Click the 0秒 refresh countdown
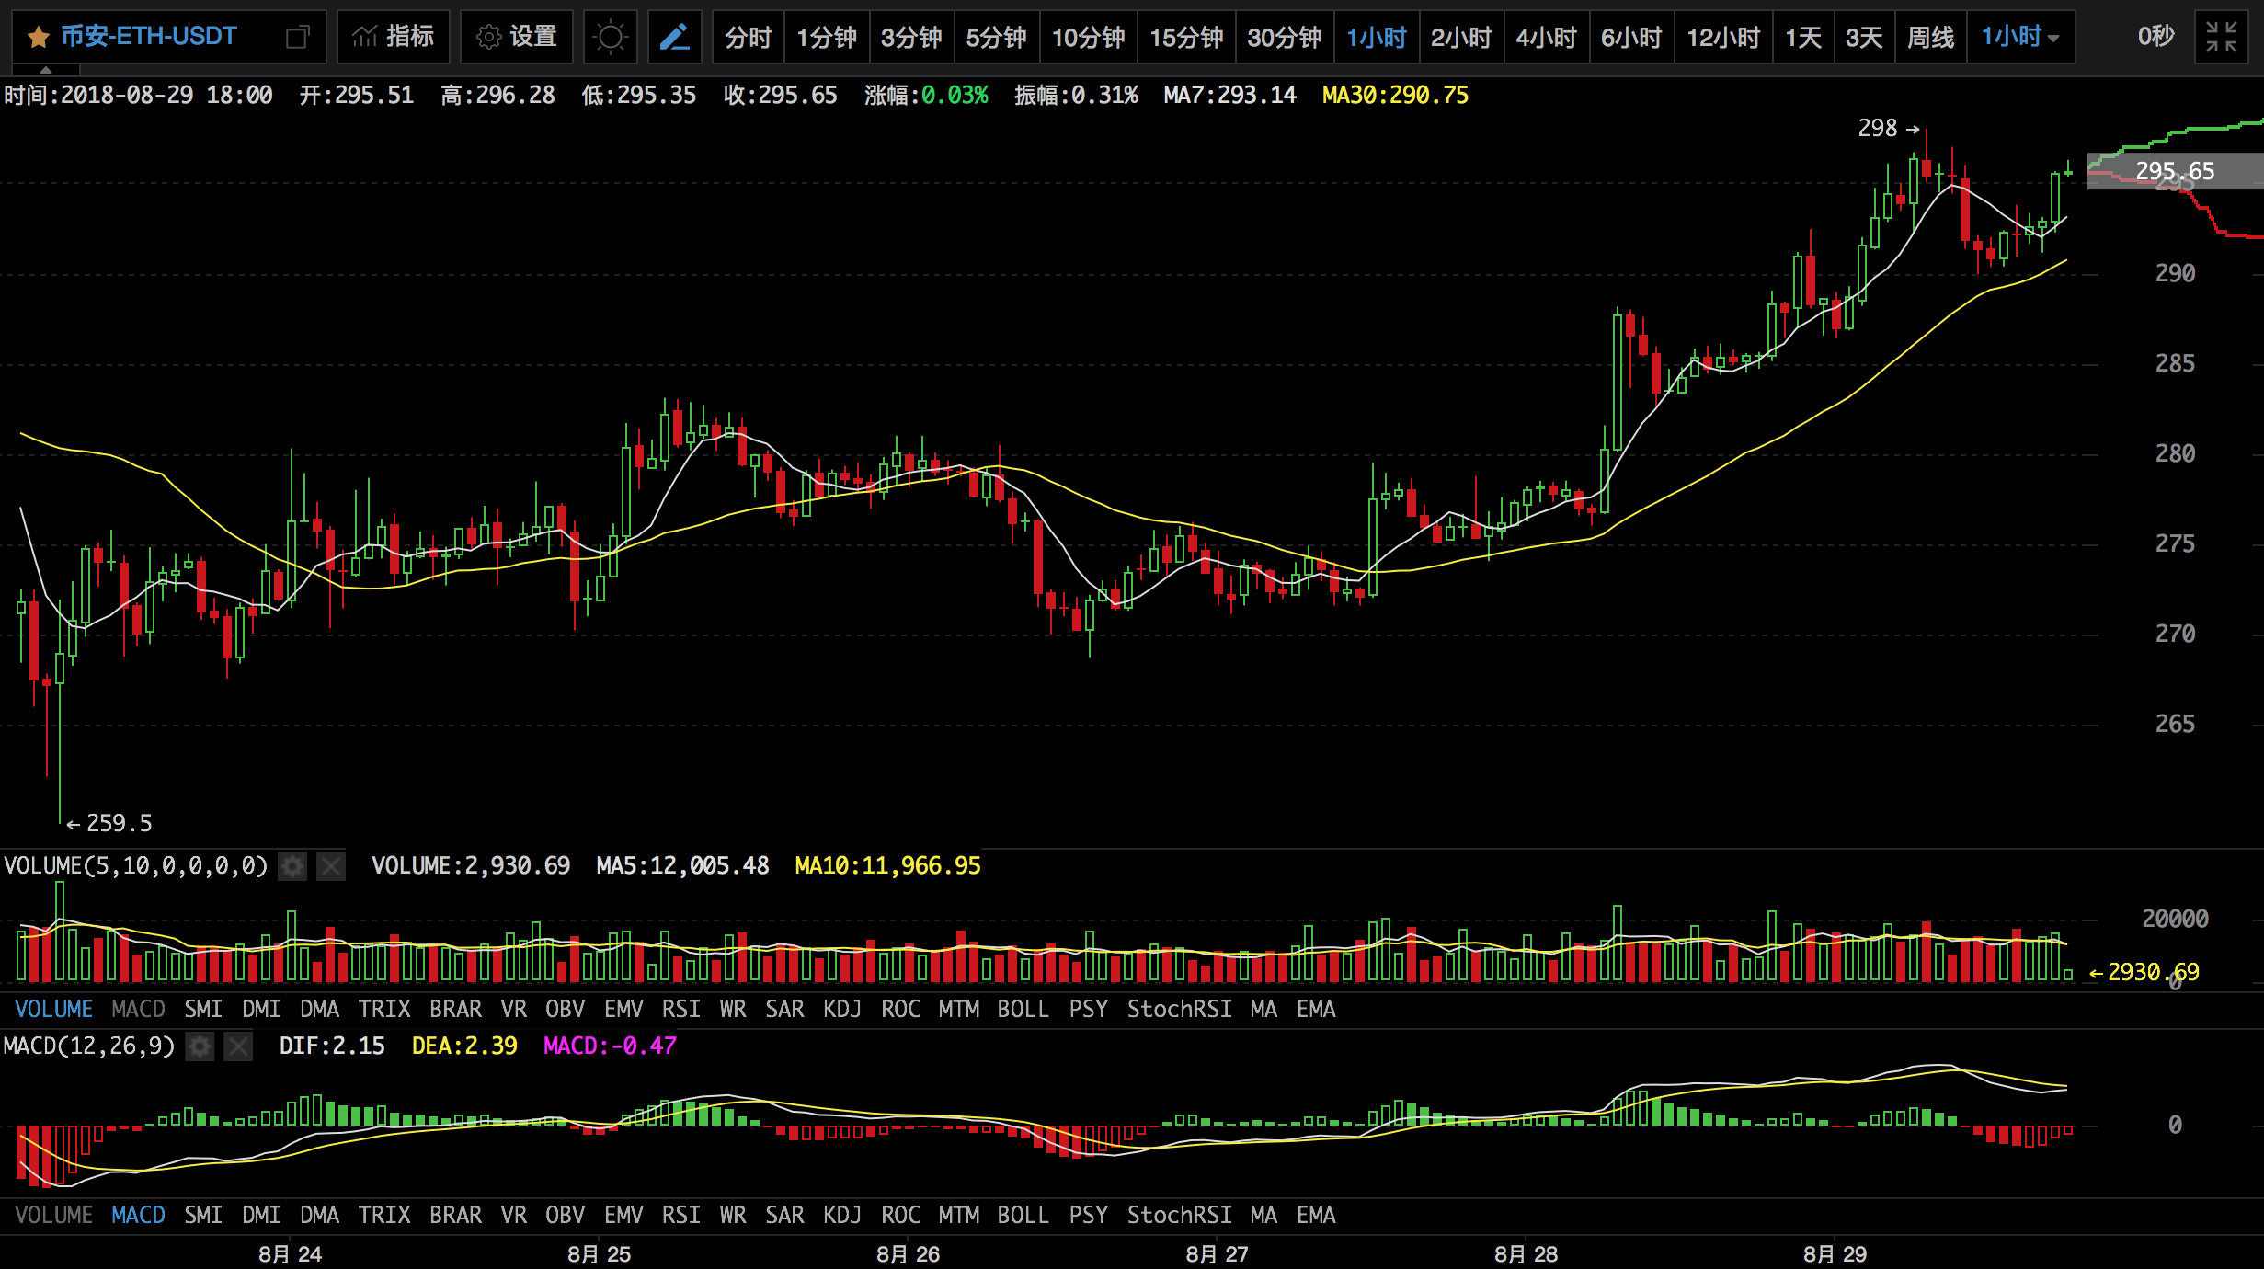Image resolution: width=2264 pixels, height=1269 pixels. pyautogui.click(x=2155, y=37)
